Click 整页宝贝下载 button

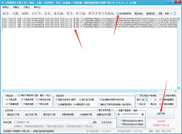[x=50, y=114]
